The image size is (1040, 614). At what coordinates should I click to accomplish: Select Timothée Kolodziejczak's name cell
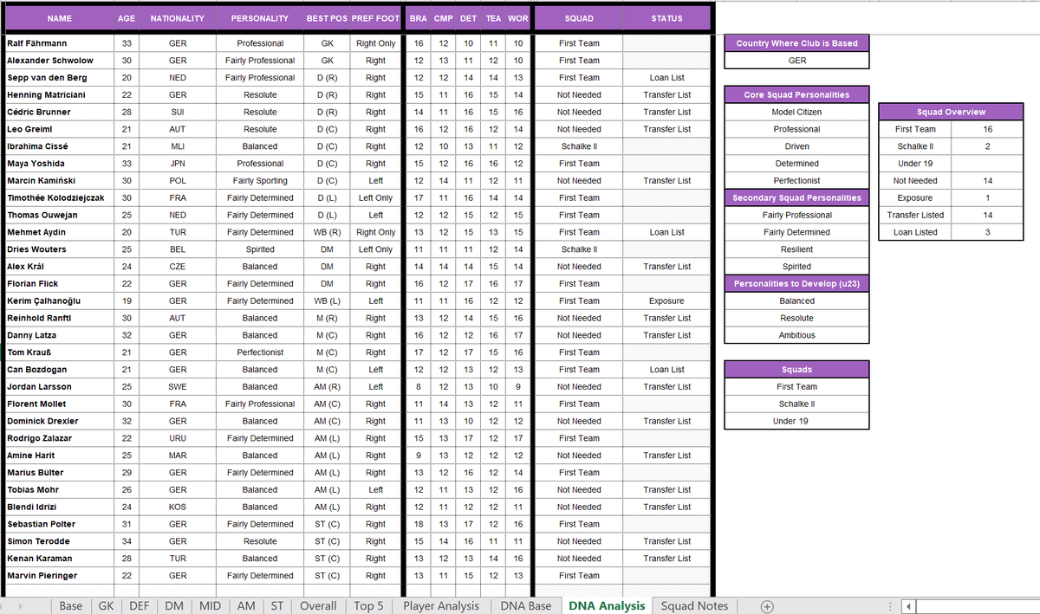(59, 197)
